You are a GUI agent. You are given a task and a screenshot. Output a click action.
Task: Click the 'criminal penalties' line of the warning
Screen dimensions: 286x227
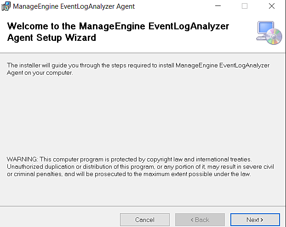coord(129,174)
